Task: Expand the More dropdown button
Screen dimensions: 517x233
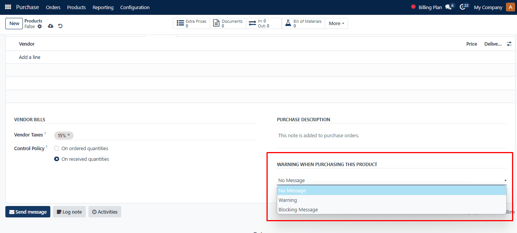Action: tap(336, 24)
